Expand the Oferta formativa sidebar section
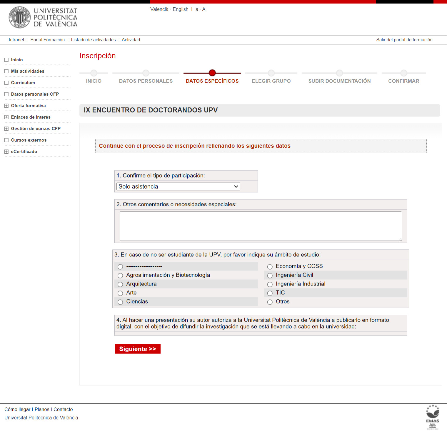447x438 pixels. click(x=6, y=106)
